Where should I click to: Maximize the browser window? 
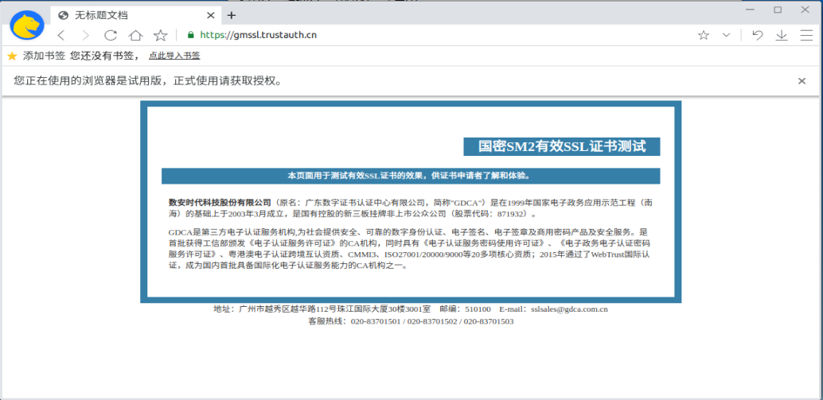778,10
